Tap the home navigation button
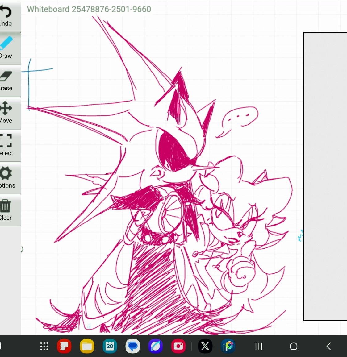The width and height of the screenshot is (347, 357). (x=294, y=346)
